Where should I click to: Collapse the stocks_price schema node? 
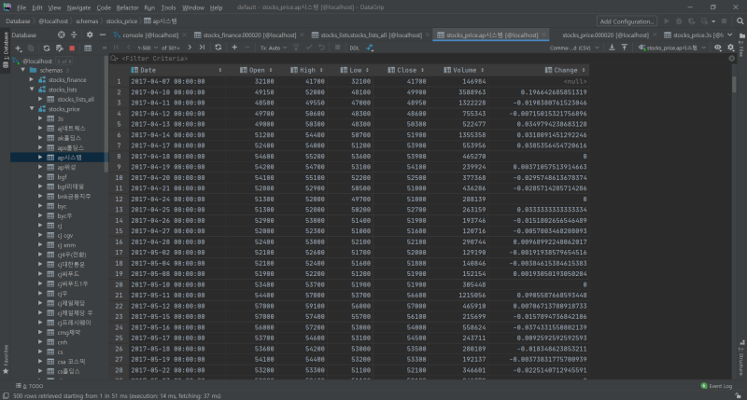coord(32,109)
